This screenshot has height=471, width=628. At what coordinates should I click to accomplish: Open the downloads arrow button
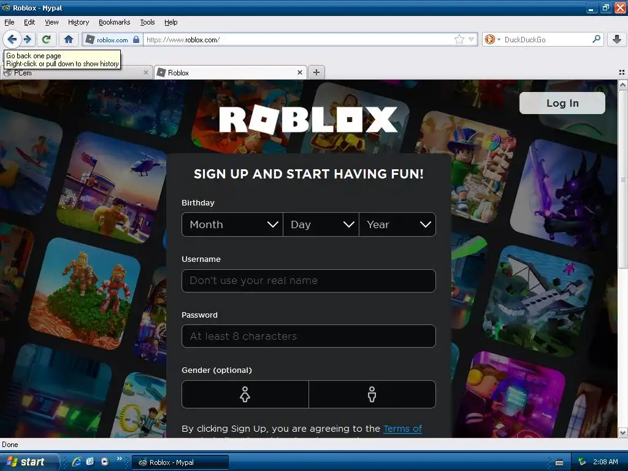pos(617,39)
